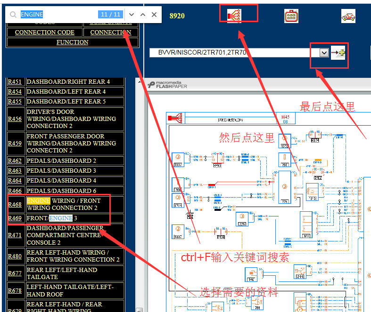
Task: Select the PEDALS/DASHBOARD 2 text
Action: click(x=61, y=161)
